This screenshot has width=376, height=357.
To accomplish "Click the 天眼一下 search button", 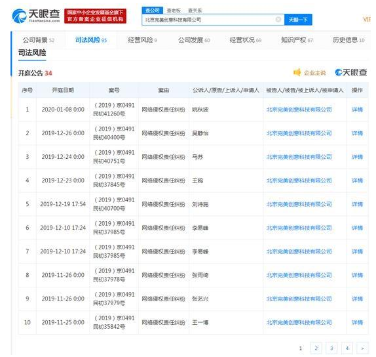I will pos(298,20).
